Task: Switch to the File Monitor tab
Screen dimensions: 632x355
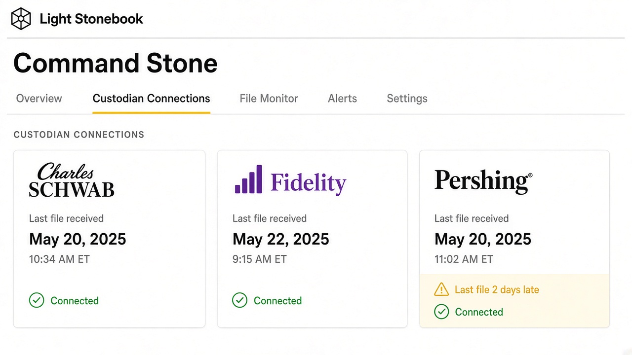Action: [x=269, y=99]
